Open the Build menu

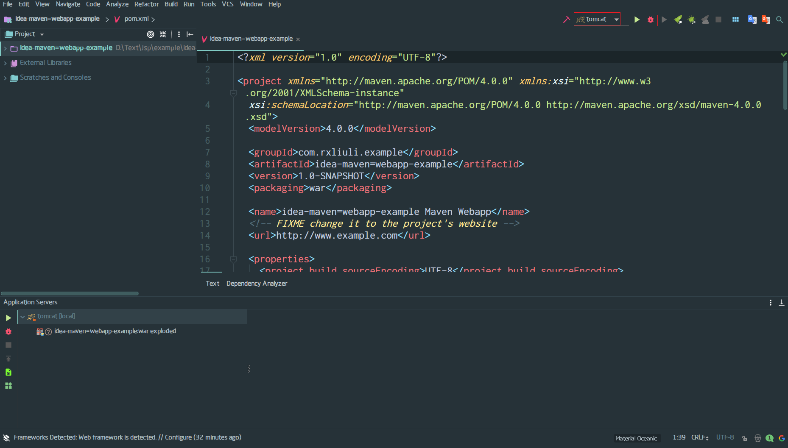pyautogui.click(x=171, y=4)
